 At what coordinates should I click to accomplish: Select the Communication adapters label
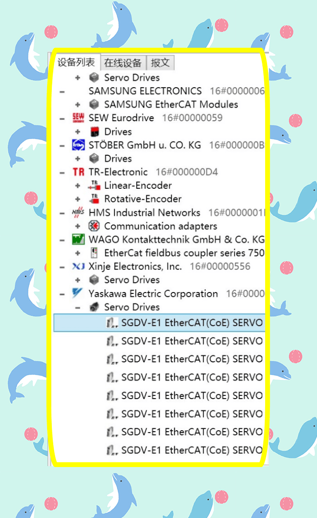point(161,226)
